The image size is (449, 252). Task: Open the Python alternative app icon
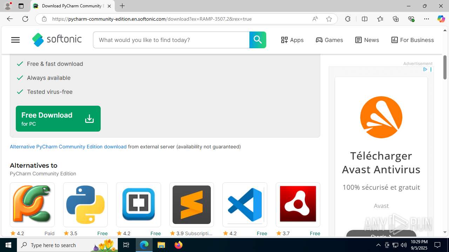pos(85,205)
